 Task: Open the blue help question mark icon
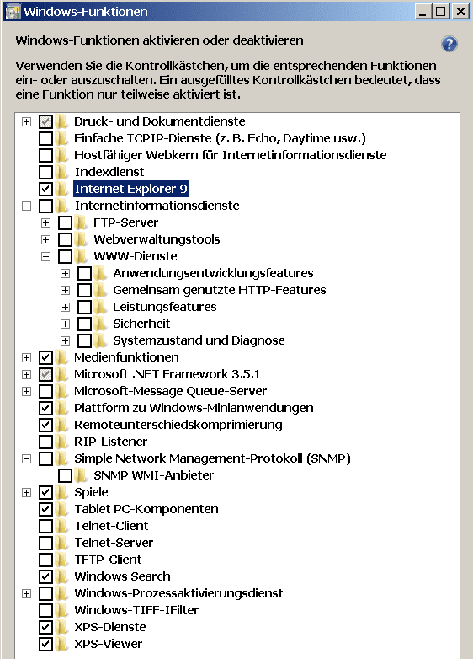pos(449,44)
